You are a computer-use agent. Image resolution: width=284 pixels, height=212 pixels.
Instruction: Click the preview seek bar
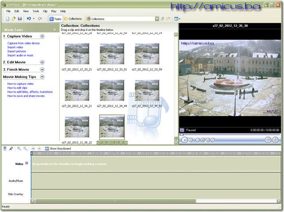click(230, 135)
